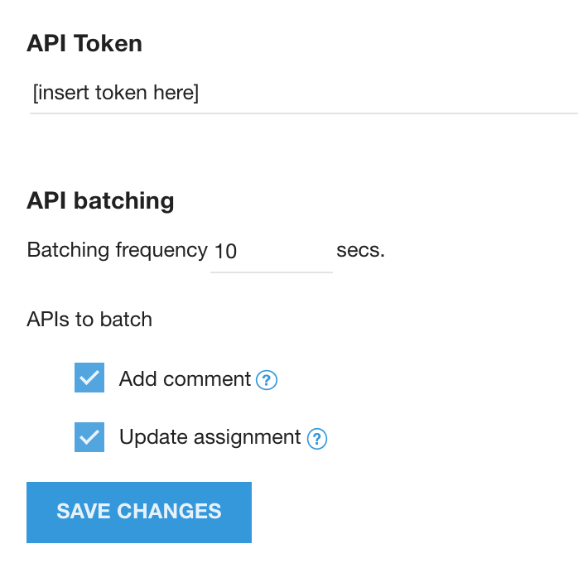This screenshot has height=568, width=578.
Task: Click question mark beside Update assignment
Action: (316, 439)
